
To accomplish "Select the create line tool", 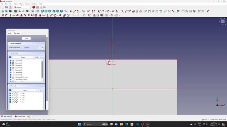I will [x=74, y=11].
